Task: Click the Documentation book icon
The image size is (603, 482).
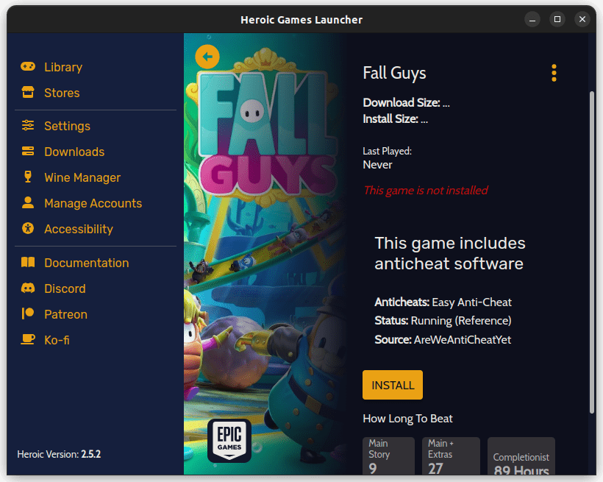Action: pos(28,263)
